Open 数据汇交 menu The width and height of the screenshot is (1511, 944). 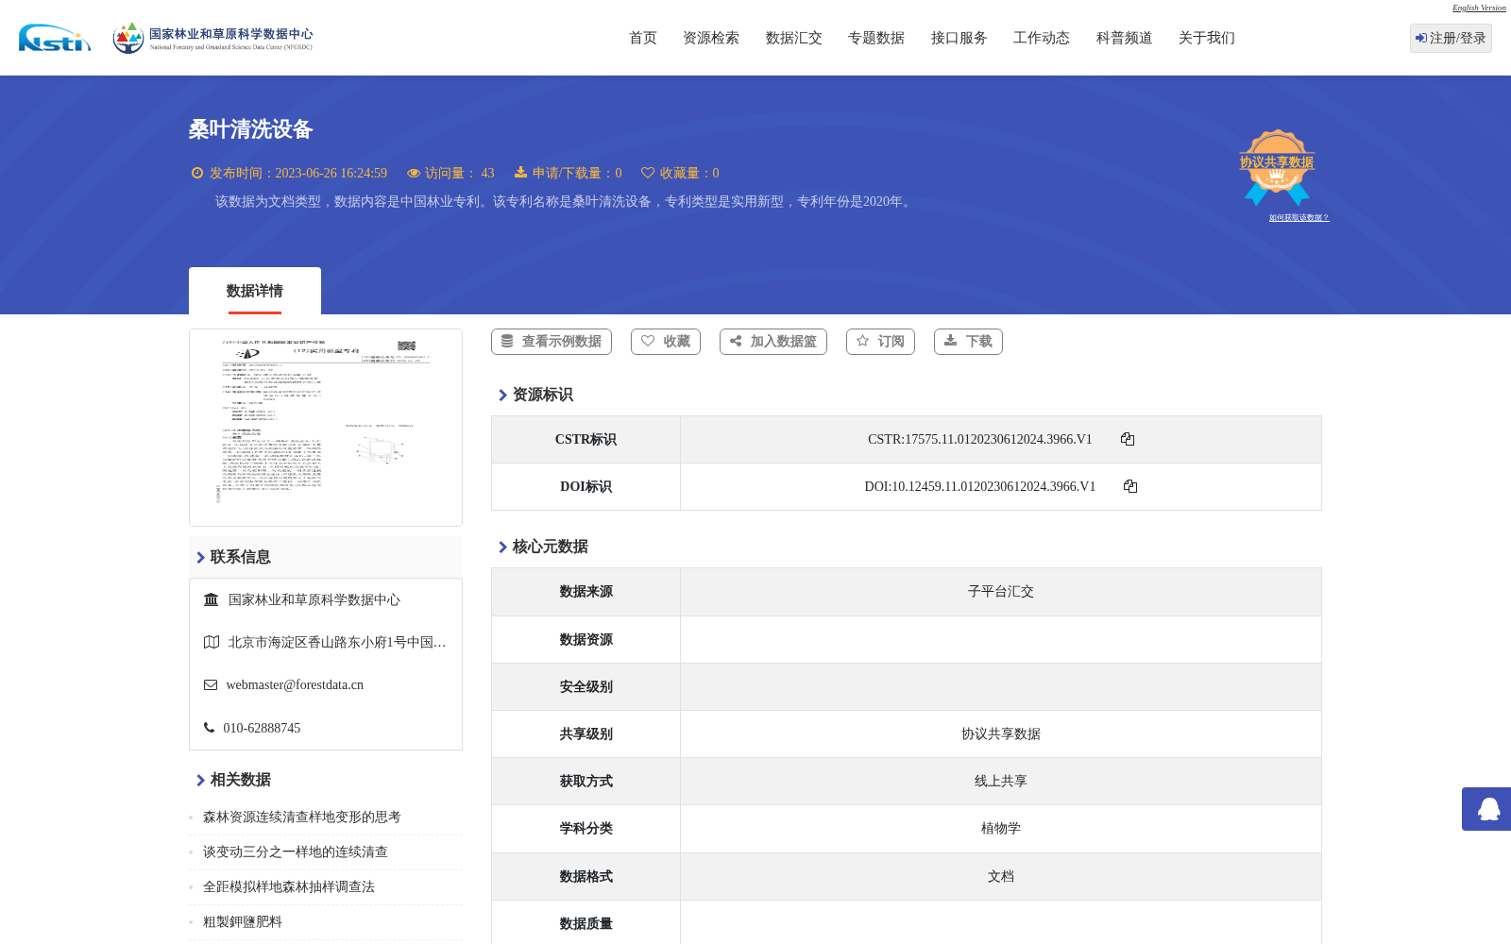(x=794, y=38)
